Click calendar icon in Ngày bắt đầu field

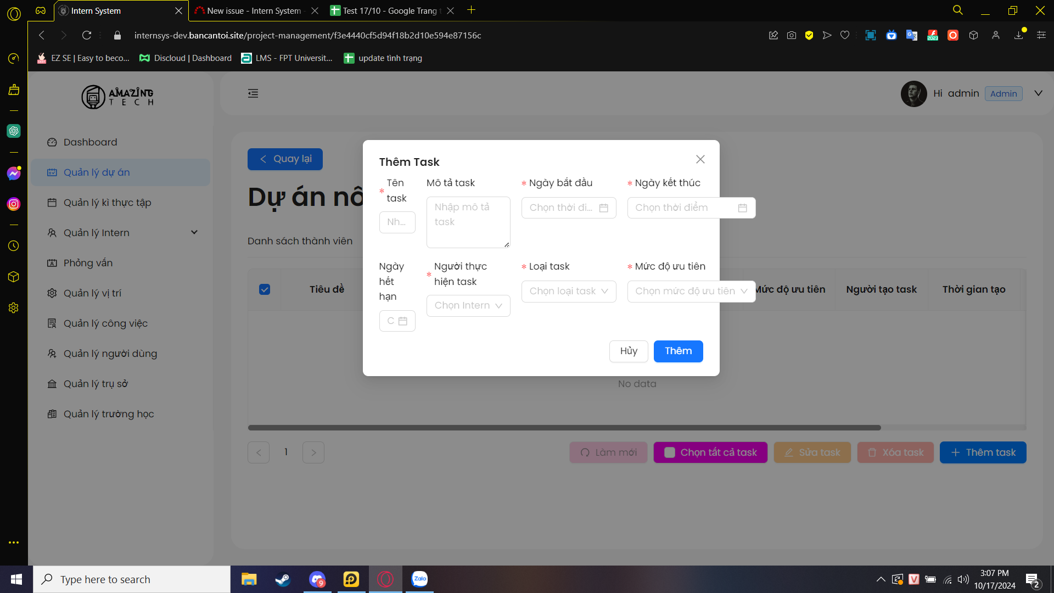603,208
